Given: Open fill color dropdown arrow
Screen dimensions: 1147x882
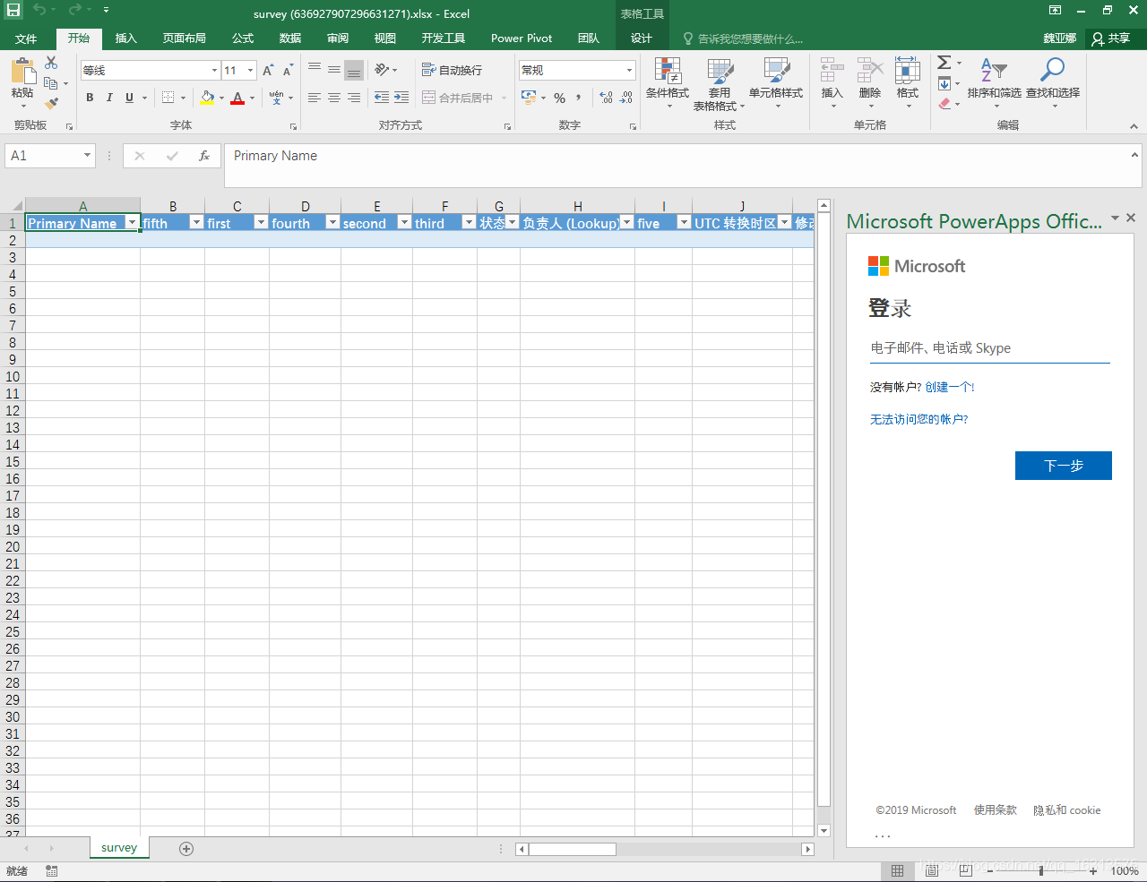Looking at the screenshot, I should [222, 98].
